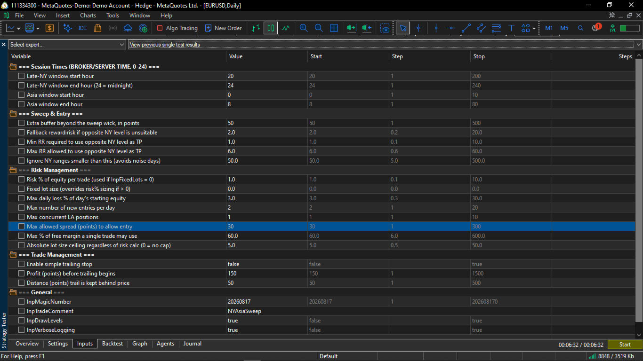Image resolution: width=643 pixels, height=361 pixels.
Task: Select the cursor arrow tool
Action: click(x=402, y=28)
